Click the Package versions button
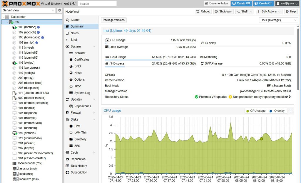This screenshot has width=301, height=183. [x=114, y=20]
